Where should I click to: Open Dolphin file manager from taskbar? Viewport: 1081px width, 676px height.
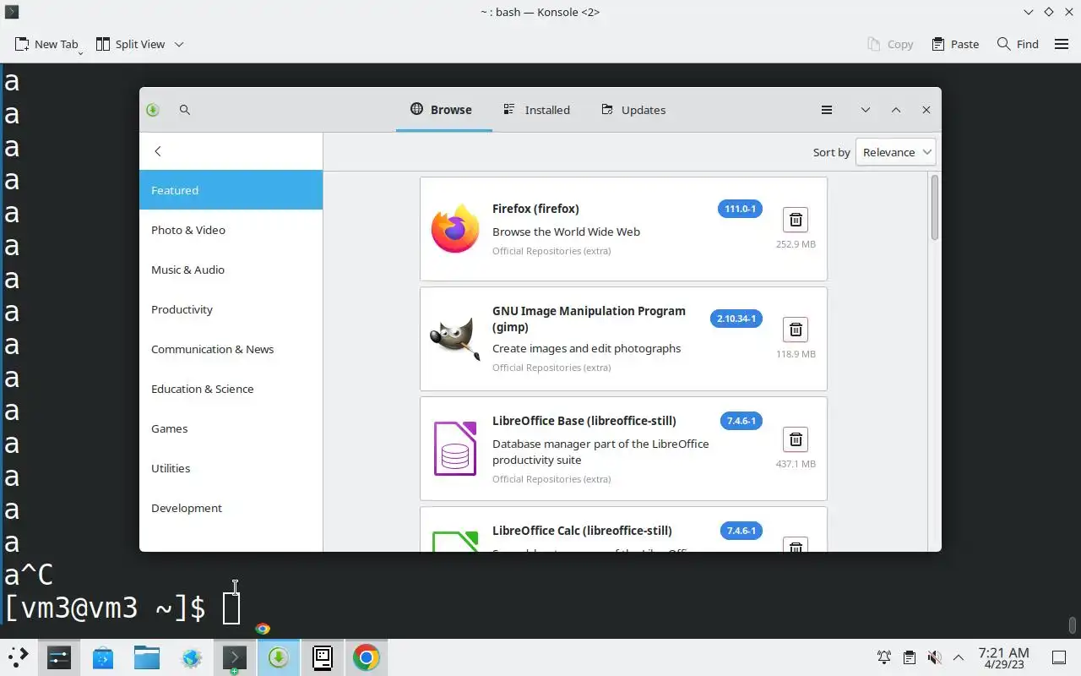click(147, 657)
